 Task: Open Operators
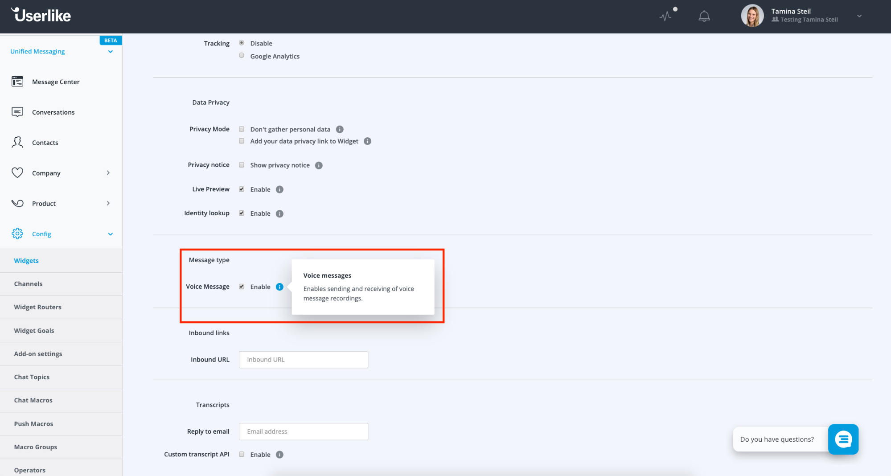click(x=61, y=468)
